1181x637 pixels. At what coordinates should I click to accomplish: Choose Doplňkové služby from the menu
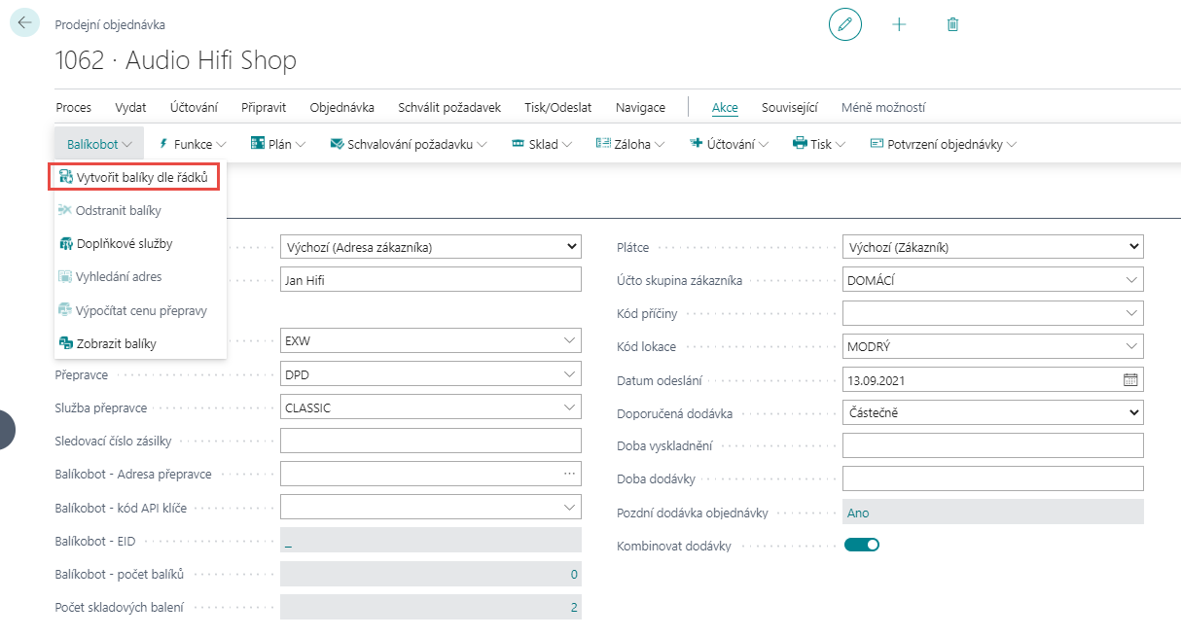tap(124, 244)
